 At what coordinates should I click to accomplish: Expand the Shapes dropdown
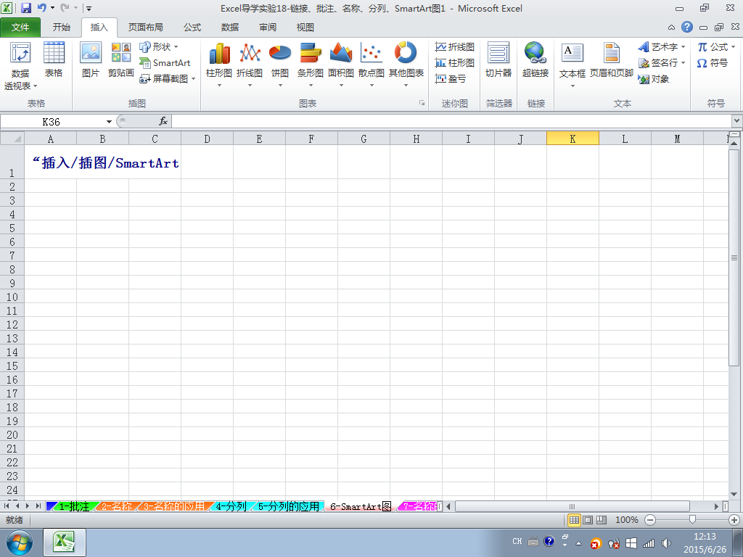[x=176, y=47]
